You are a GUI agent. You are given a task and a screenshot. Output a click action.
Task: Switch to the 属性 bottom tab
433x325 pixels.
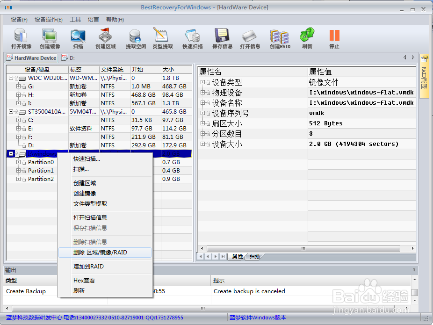pyautogui.click(x=237, y=257)
